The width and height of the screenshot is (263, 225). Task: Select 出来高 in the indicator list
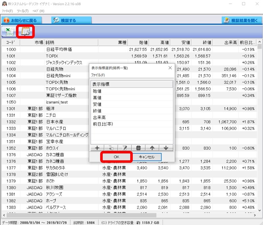coord(132,117)
